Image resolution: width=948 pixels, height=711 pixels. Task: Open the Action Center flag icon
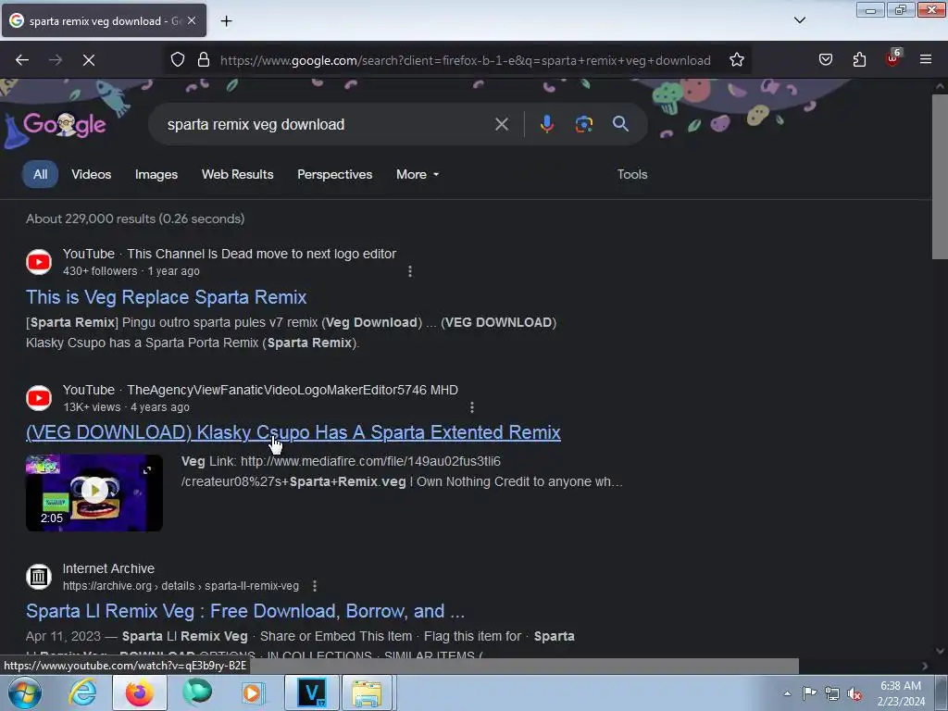(x=809, y=693)
